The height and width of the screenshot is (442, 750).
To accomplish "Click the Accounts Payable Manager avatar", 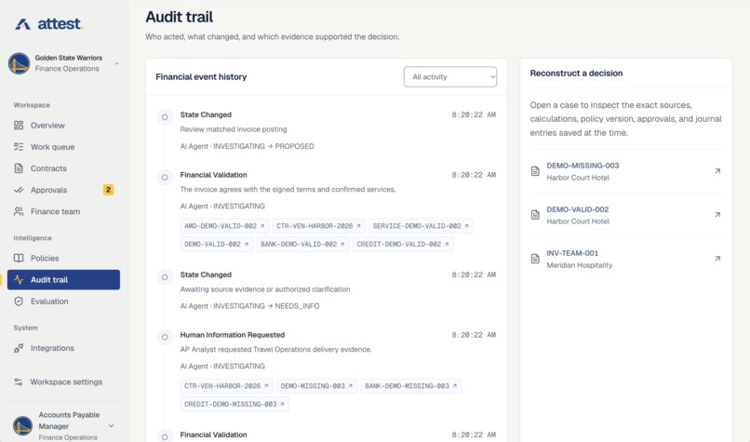I will (22, 426).
